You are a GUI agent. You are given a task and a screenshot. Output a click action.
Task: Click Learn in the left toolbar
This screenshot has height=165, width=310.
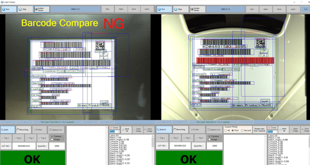point(147,9)
